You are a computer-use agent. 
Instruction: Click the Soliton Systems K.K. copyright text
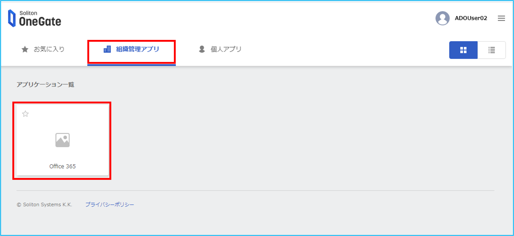44,204
